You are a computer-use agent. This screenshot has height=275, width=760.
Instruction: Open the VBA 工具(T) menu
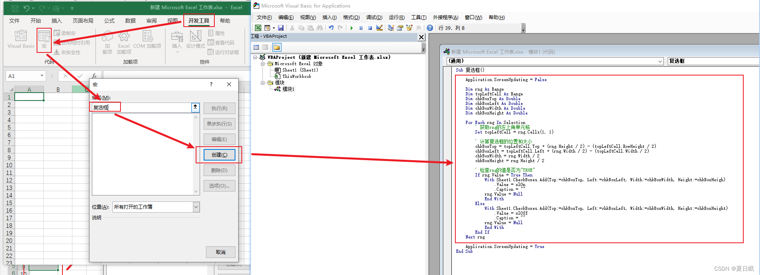point(419,17)
